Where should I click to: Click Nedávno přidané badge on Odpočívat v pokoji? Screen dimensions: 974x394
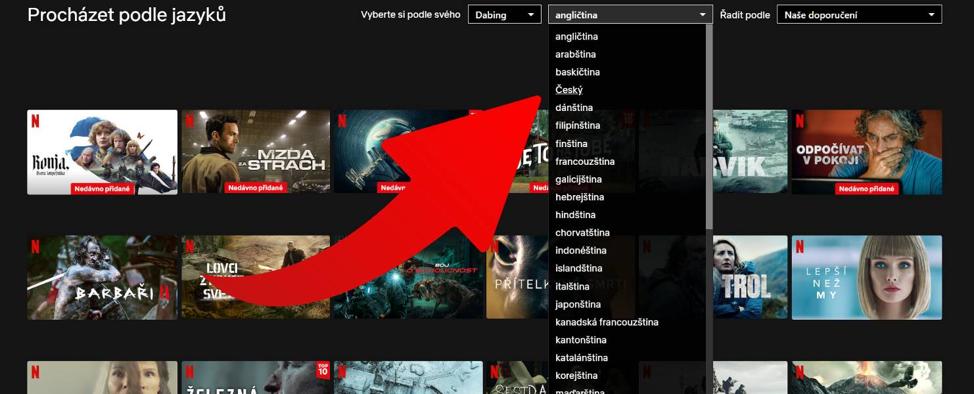click(867, 188)
